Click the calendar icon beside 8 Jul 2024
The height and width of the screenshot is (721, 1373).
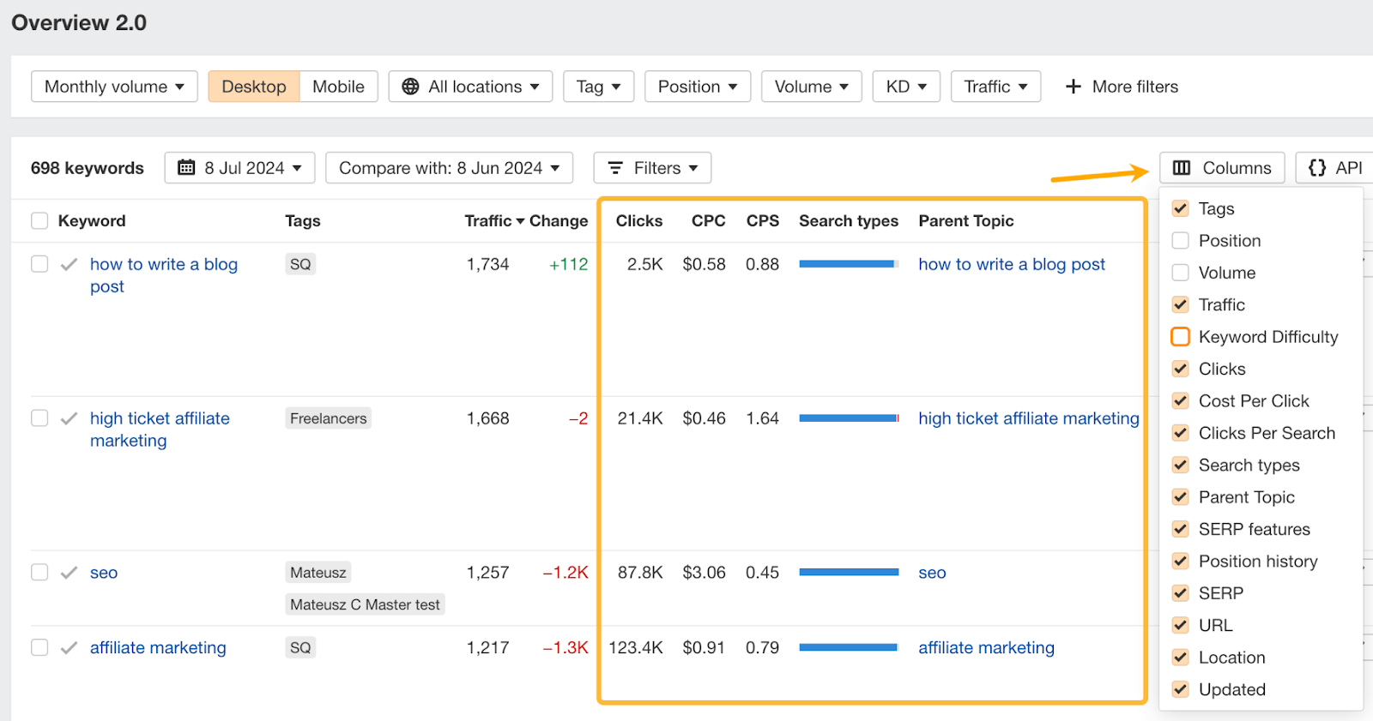tap(186, 168)
